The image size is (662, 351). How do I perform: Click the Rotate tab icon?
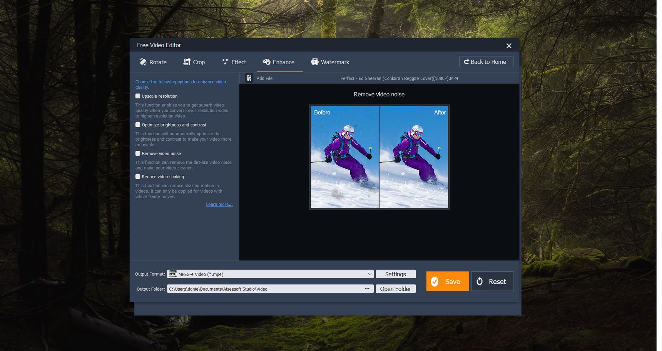pyautogui.click(x=143, y=62)
